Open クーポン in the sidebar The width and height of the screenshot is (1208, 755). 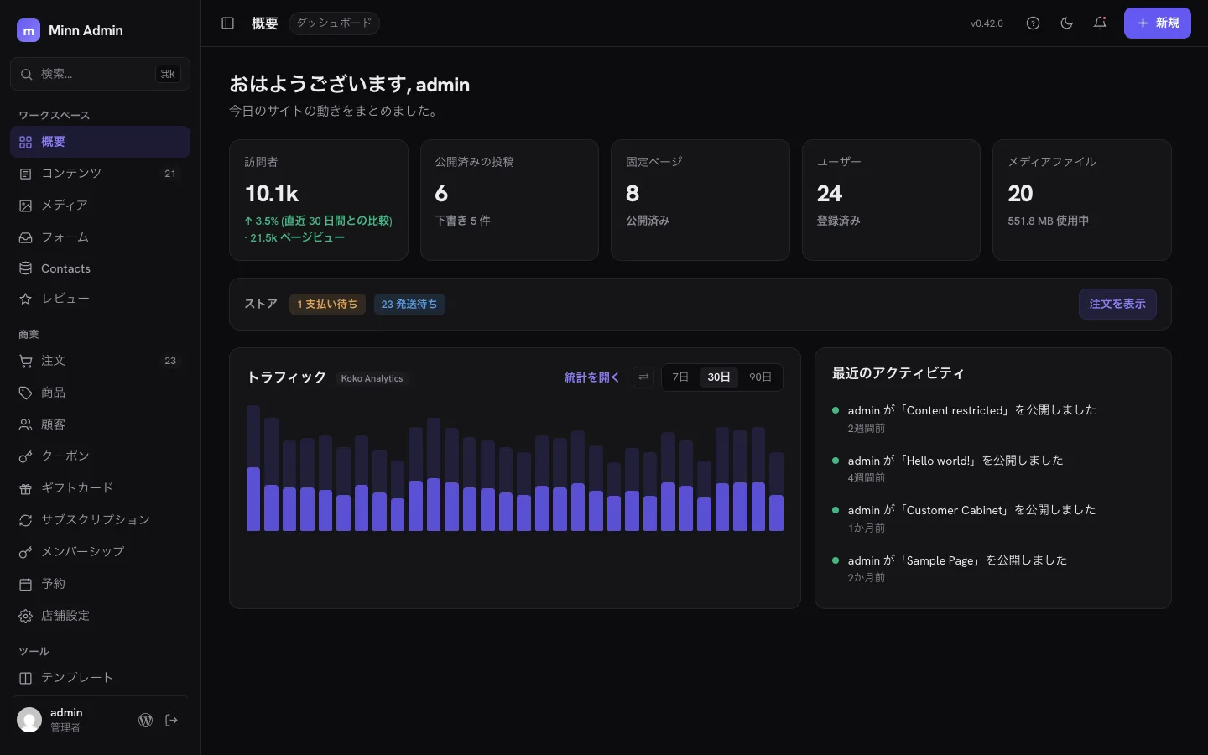click(100, 456)
